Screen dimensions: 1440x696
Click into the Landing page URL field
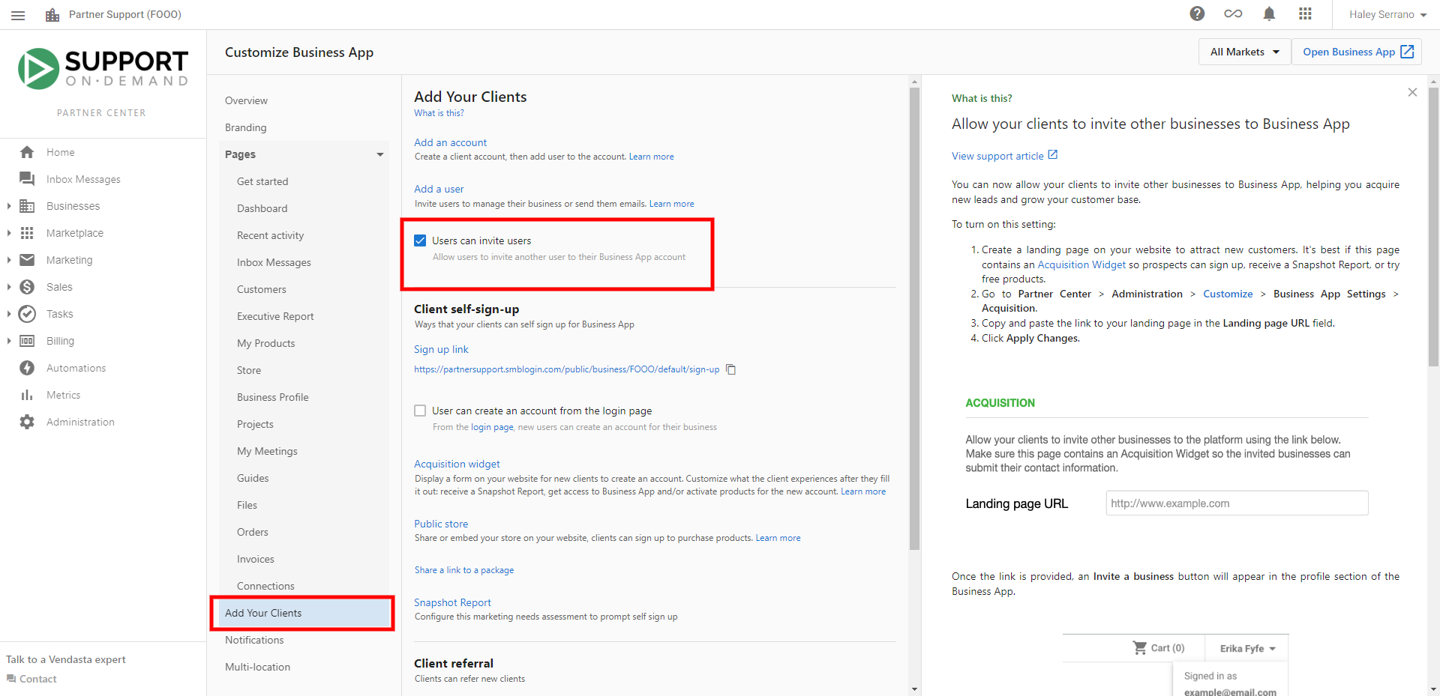tap(1237, 503)
